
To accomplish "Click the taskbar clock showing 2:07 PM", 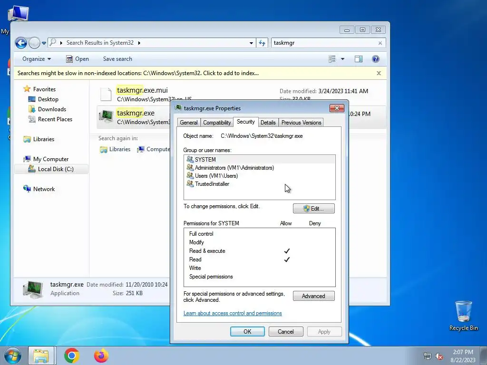I will [x=463, y=356].
